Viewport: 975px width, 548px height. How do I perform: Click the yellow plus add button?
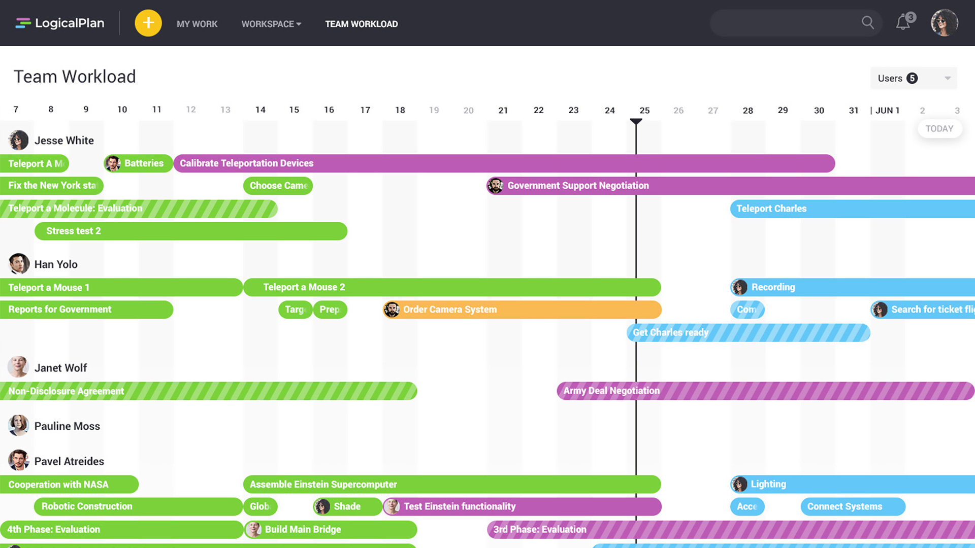tap(148, 23)
